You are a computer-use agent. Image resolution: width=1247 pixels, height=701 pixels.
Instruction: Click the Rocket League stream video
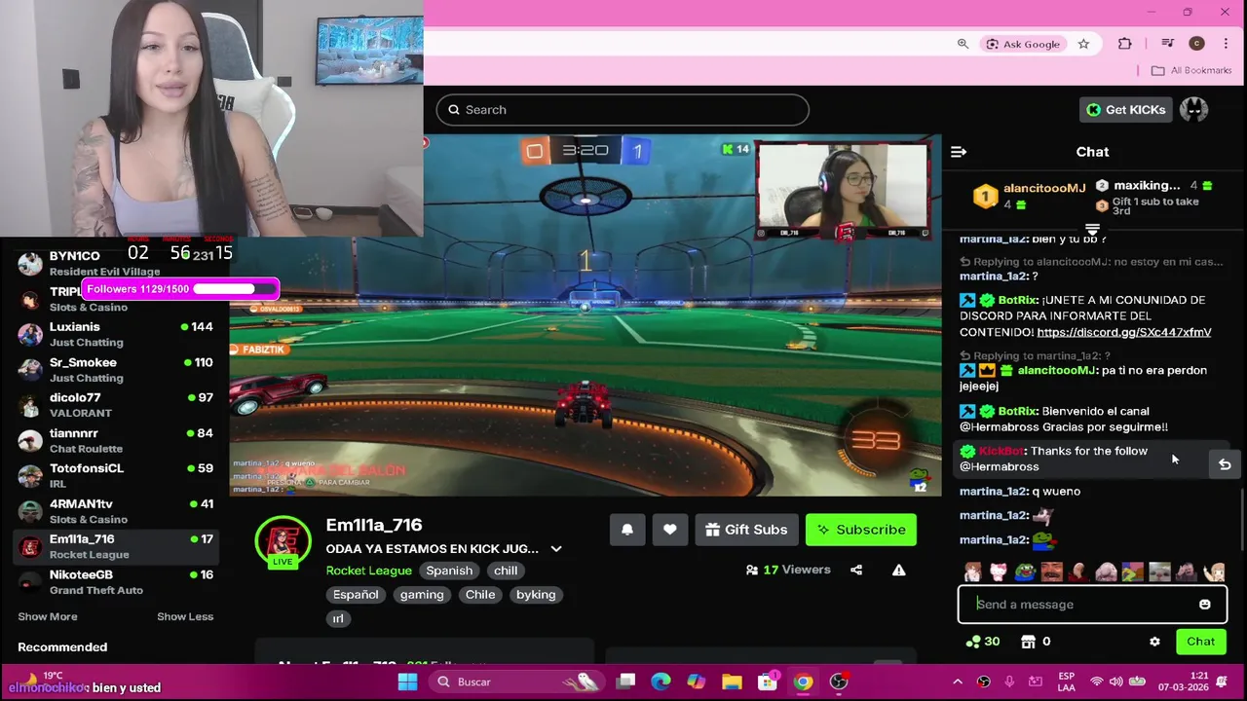[585, 316]
